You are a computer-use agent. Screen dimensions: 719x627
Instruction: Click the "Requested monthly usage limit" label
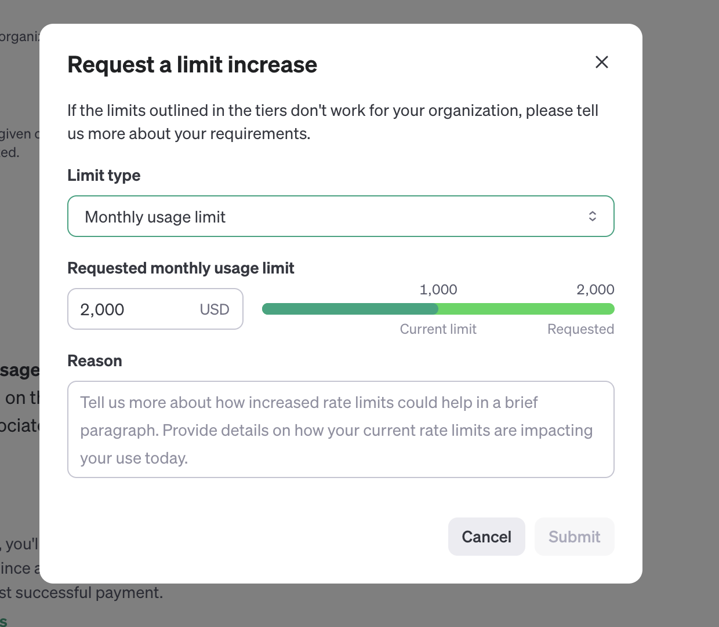pyautogui.click(x=181, y=268)
